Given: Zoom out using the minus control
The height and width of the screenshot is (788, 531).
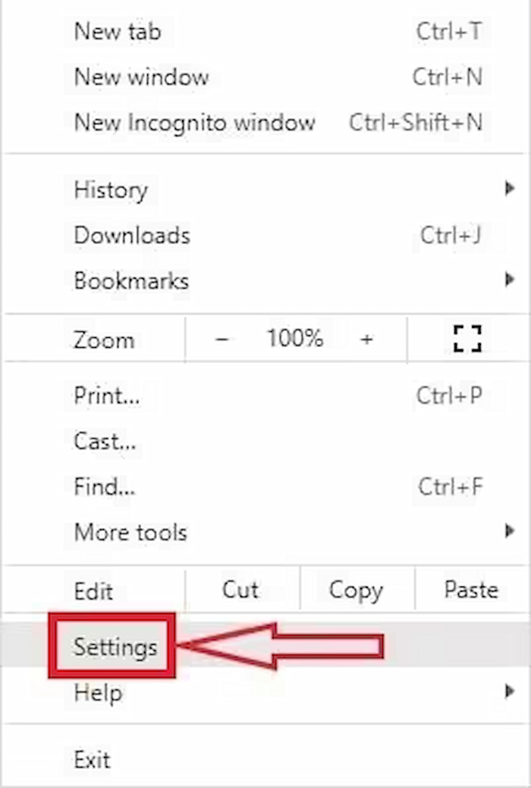Looking at the screenshot, I should click(x=222, y=340).
